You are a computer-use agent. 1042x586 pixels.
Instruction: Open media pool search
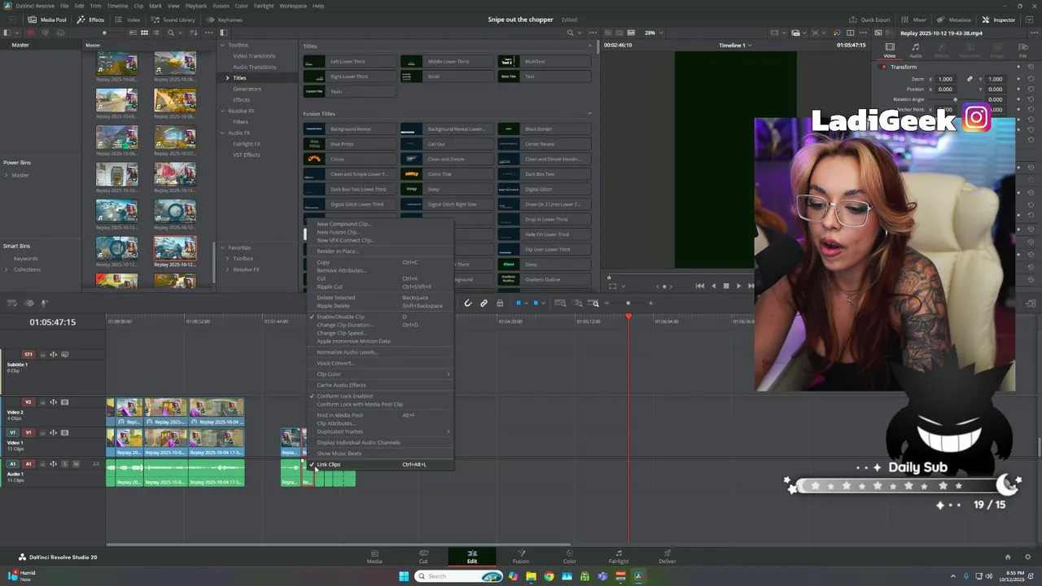tap(171, 33)
